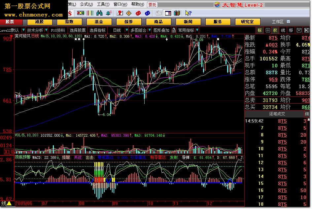This screenshot has height=209, width=312.
Task: Click the window layout panel icon
Action: (x=168, y=13)
